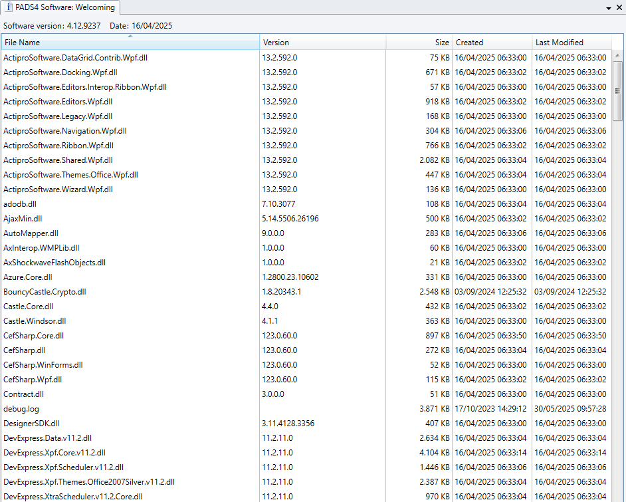626x502 pixels.
Task: Close the Welcoming document tab
Action: [621, 7]
